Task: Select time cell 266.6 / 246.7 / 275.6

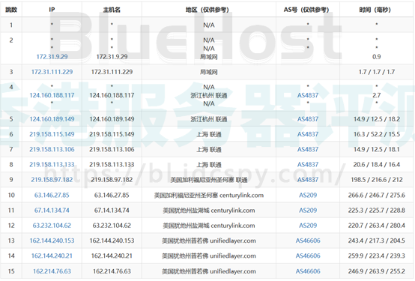Action: point(377,195)
